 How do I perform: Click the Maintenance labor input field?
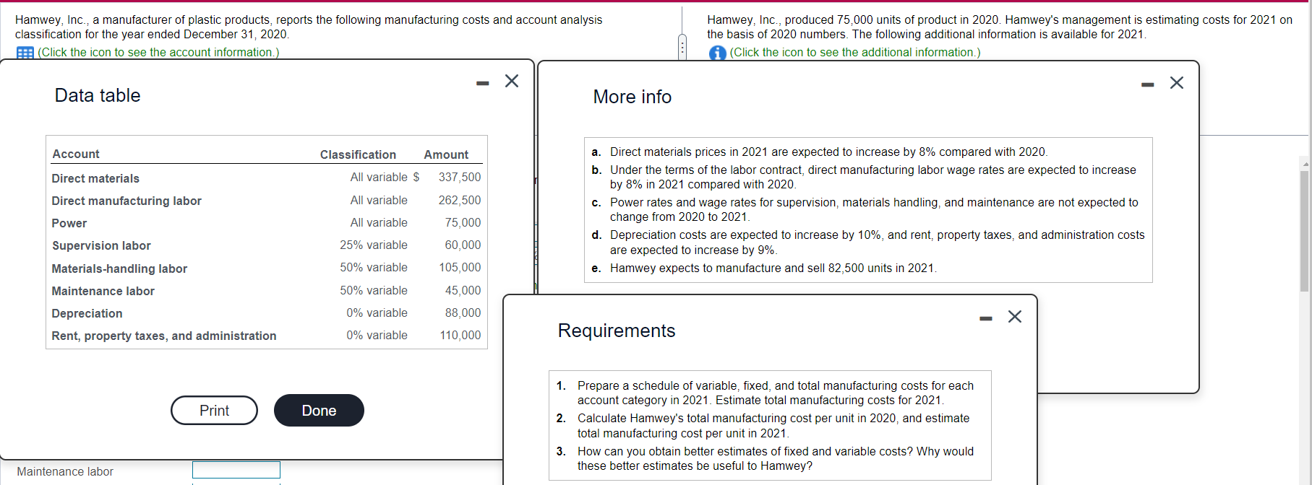[236, 470]
